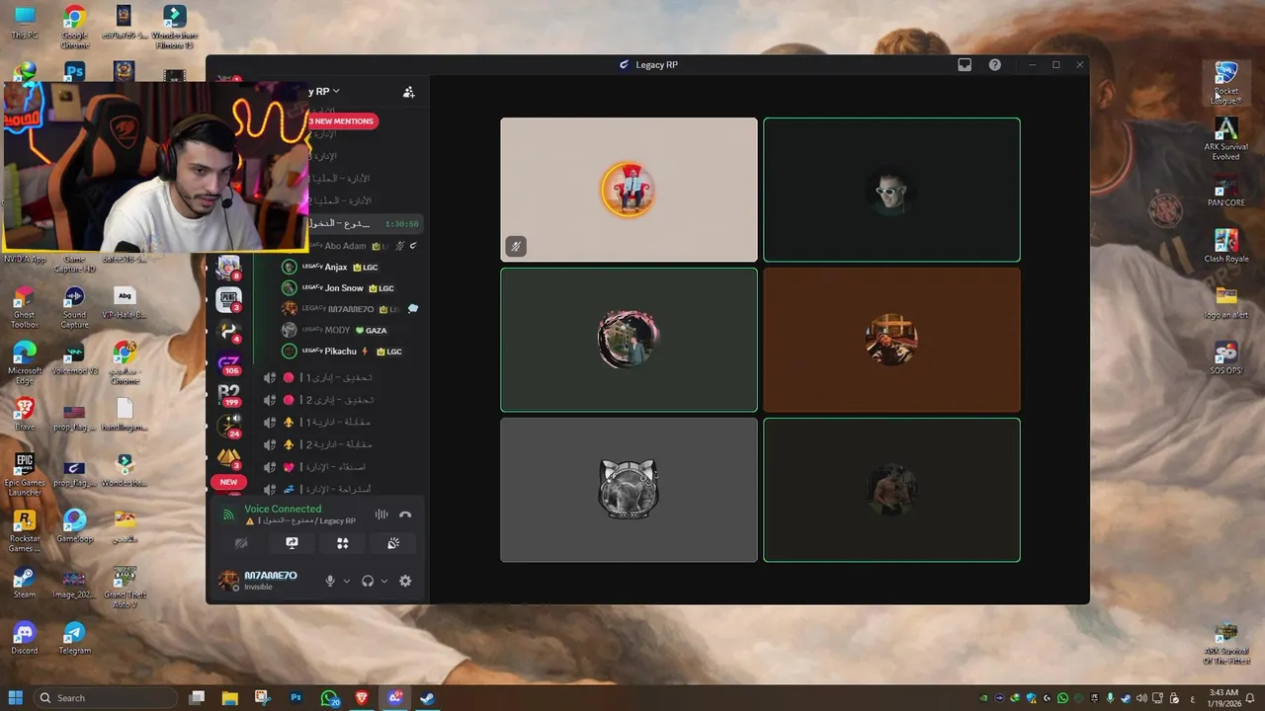Open the soundboard icon
Image resolution: width=1265 pixels, height=711 pixels.
coord(392,543)
